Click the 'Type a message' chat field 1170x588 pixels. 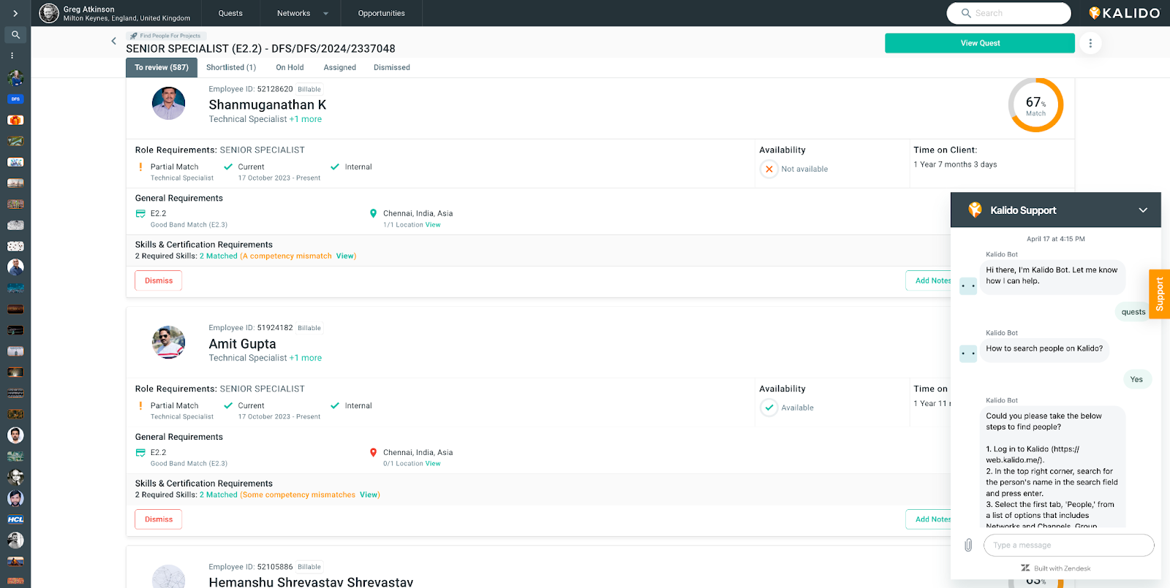pyautogui.click(x=1068, y=545)
